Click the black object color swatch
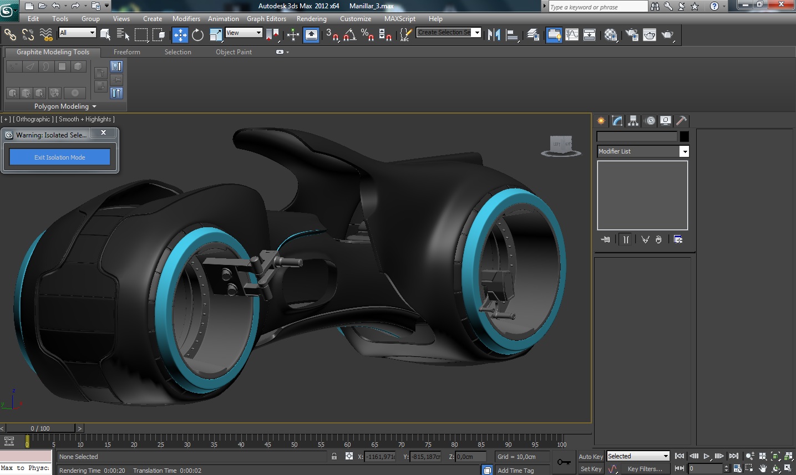Screen dimensions: 796x475 [x=685, y=136]
